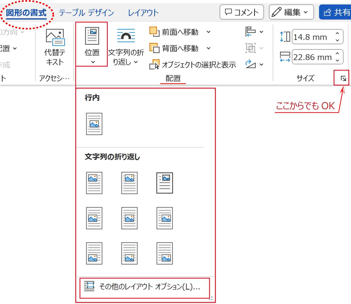This screenshot has width=351, height=304.
Task: Open the Editing (編集) mode dropdown
Action: point(291,12)
